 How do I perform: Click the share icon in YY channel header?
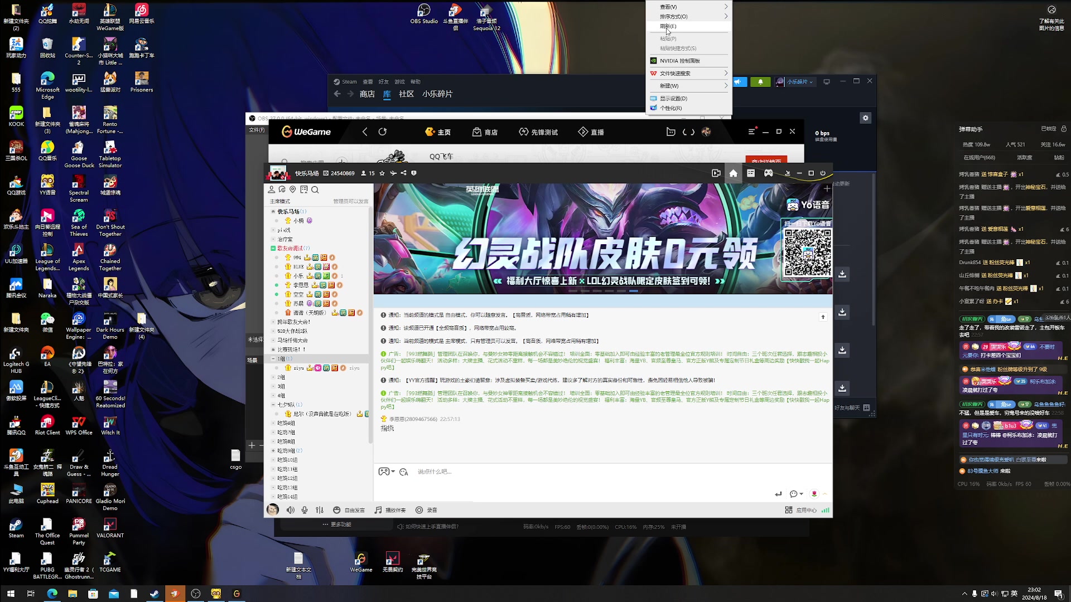click(403, 173)
